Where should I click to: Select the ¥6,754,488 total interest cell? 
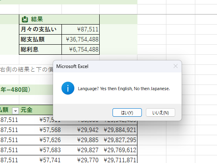(x=80, y=50)
